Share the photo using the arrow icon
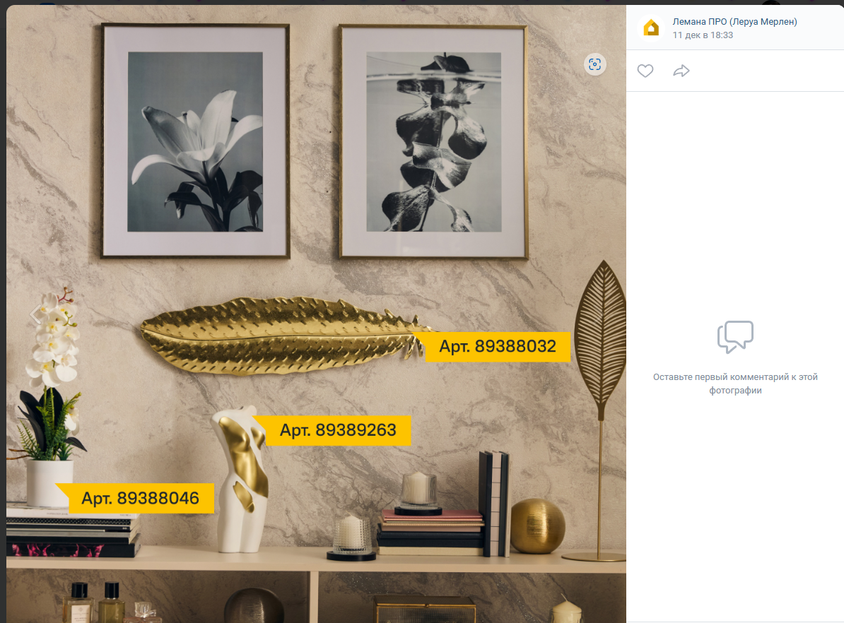The height and width of the screenshot is (623, 844). tap(681, 71)
